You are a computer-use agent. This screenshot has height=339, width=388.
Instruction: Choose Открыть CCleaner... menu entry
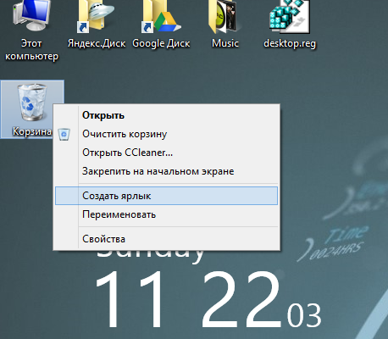(x=167, y=153)
